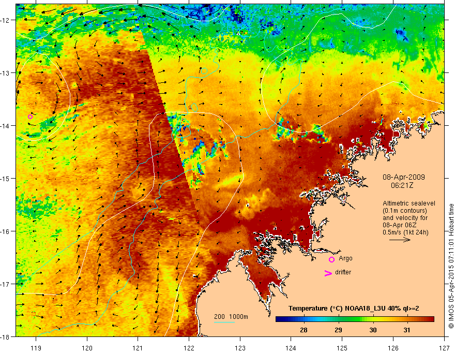Click the magenta Argo circle in legend

click(331, 259)
